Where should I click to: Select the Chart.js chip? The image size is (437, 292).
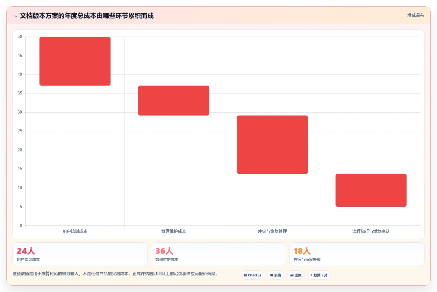pyautogui.click(x=253, y=275)
